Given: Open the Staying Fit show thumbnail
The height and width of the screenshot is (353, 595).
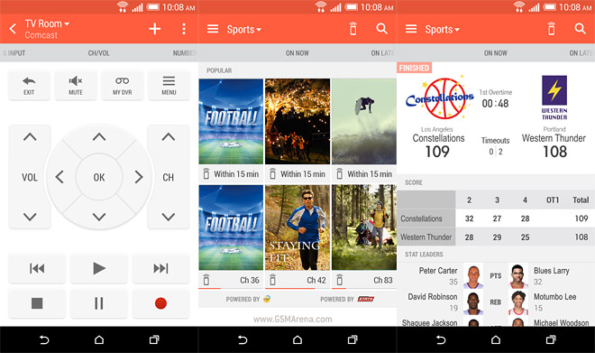Looking at the screenshot, I should click(297, 228).
